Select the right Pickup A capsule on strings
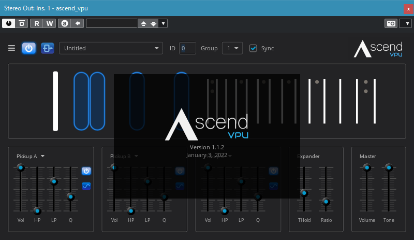Screen dimensions: 414x240 97,101
